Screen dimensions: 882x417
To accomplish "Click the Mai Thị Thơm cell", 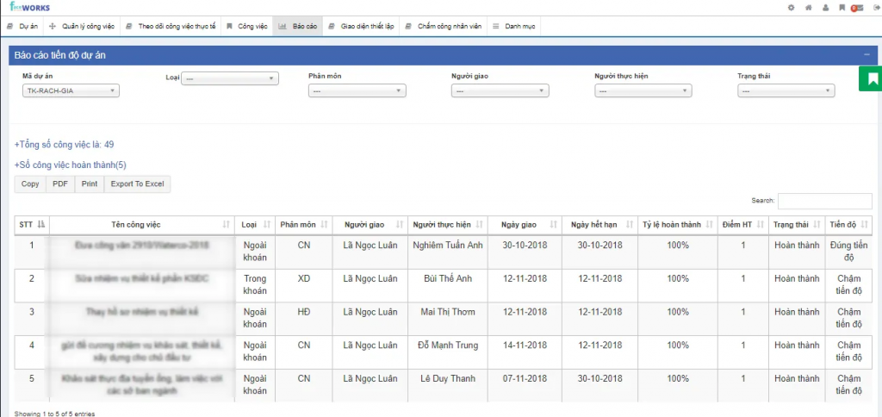I will [x=448, y=319].
